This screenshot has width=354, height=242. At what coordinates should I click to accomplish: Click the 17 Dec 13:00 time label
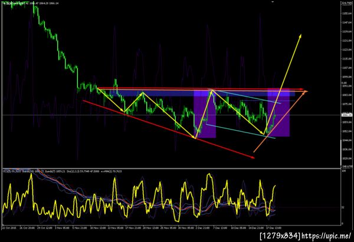pos(274,228)
